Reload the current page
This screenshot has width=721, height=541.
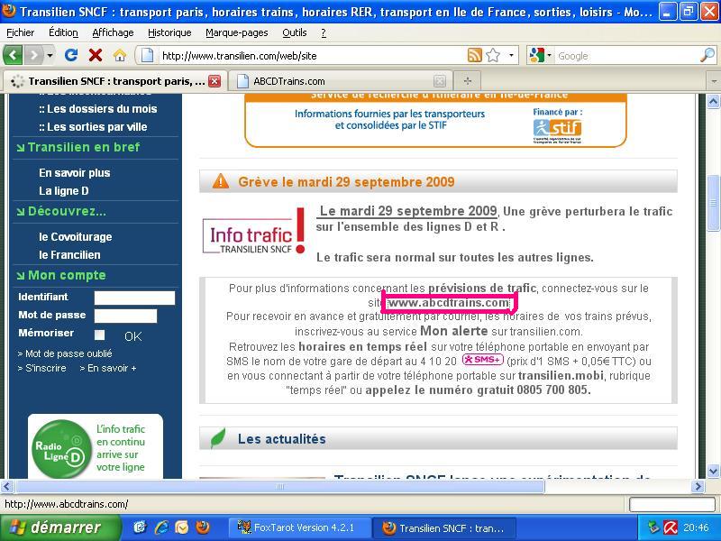coord(71,55)
